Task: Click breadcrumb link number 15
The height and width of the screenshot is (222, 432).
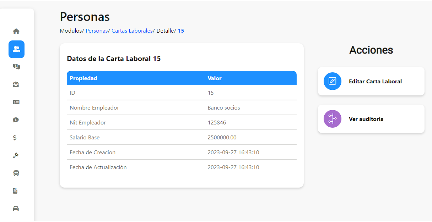Action: [x=181, y=31]
